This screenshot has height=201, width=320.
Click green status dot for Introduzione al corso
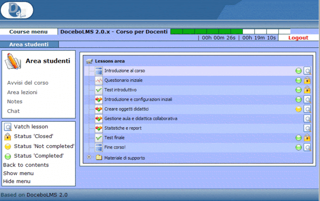click(x=298, y=71)
